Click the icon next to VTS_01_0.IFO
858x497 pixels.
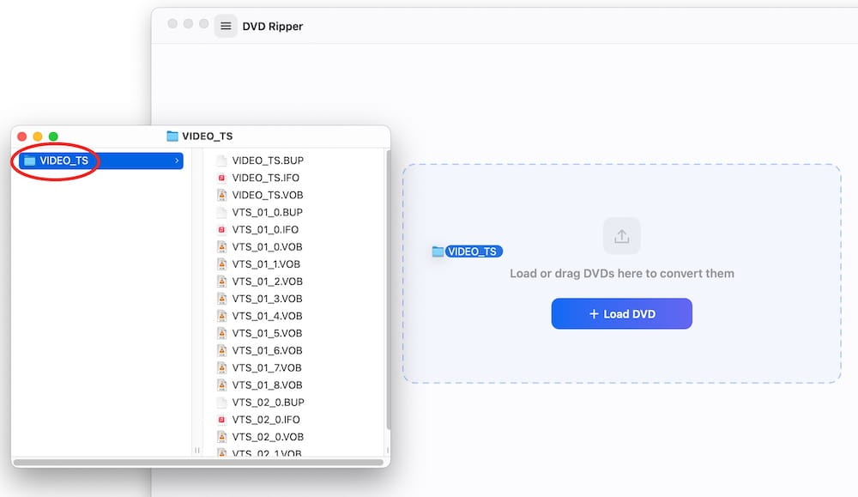pyautogui.click(x=221, y=229)
